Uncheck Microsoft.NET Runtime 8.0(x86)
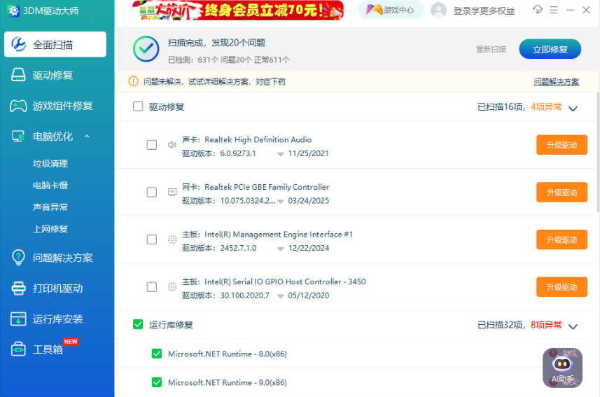The image size is (600, 397). point(157,354)
